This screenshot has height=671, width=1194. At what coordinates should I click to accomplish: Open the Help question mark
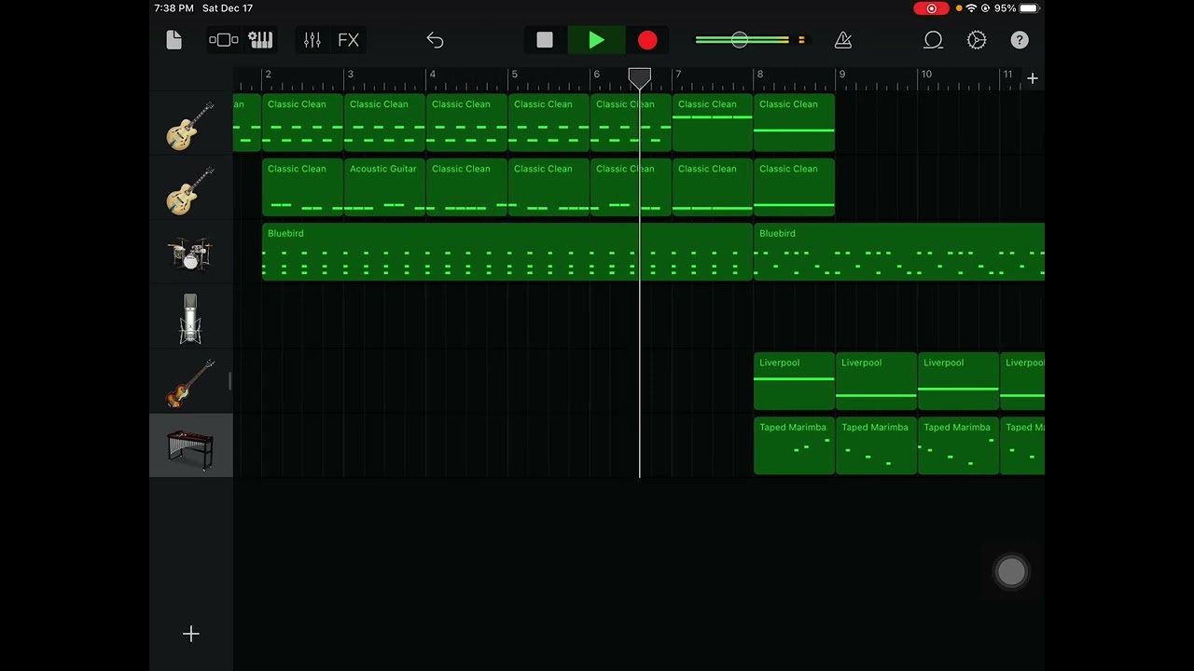1020,40
